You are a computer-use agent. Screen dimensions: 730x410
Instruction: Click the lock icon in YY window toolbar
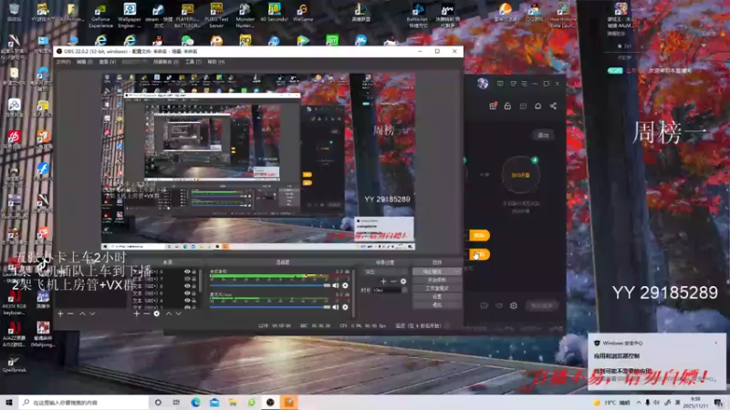(x=507, y=106)
